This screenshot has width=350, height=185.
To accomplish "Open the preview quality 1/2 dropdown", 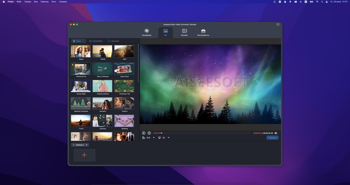I will 169,137.
